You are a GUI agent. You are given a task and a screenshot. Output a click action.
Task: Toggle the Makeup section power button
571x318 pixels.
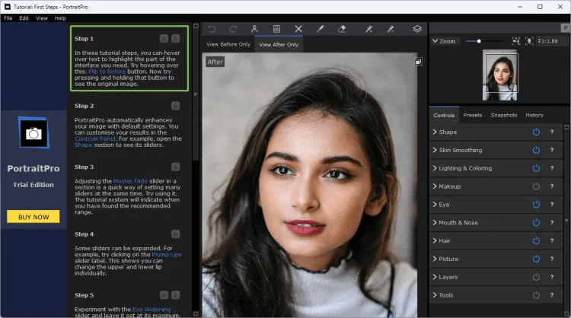coord(536,186)
